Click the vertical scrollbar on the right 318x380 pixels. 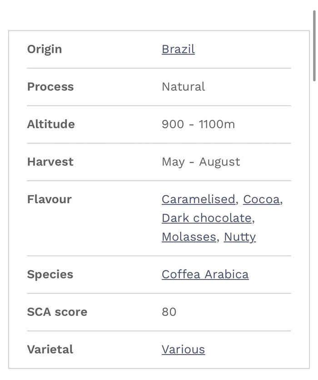click(315, 43)
